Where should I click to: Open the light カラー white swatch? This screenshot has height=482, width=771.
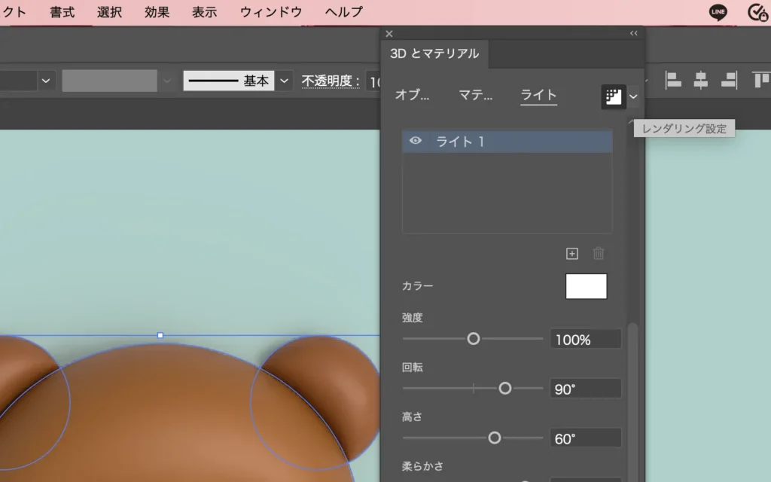586,286
